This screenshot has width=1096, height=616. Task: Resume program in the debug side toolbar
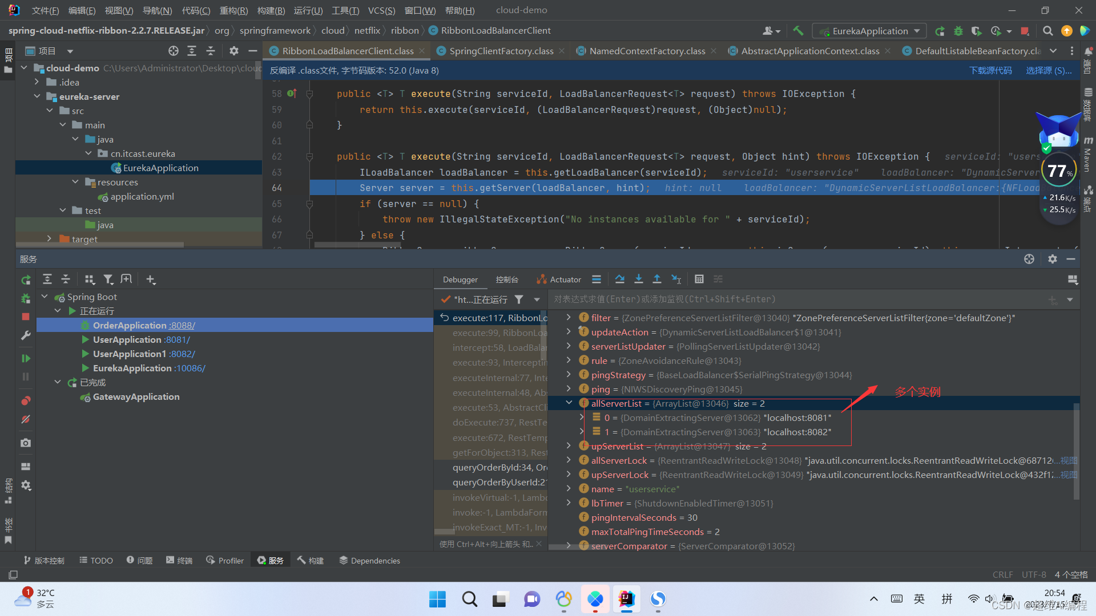coord(26,358)
